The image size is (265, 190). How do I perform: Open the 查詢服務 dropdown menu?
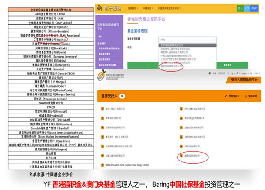(133, 8)
